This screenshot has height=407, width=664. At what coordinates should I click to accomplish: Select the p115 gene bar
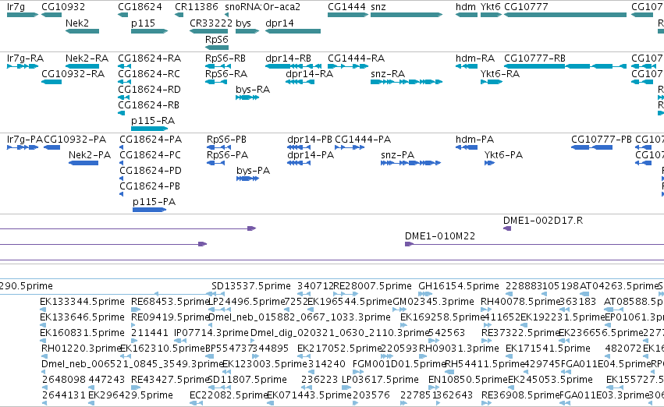click(150, 31)
